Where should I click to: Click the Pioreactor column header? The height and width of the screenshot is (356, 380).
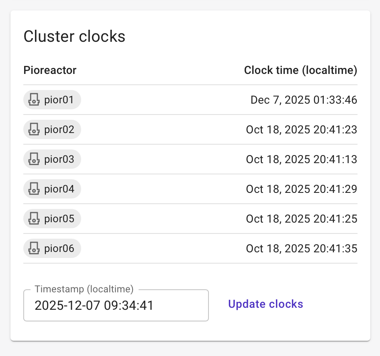pos(50,70)
